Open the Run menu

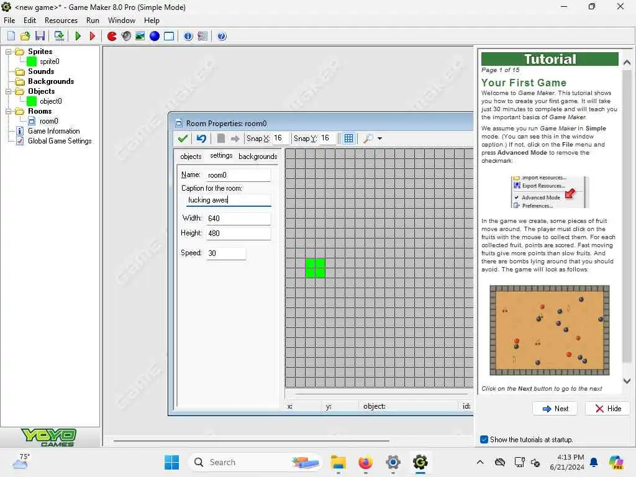coord(93,20)
